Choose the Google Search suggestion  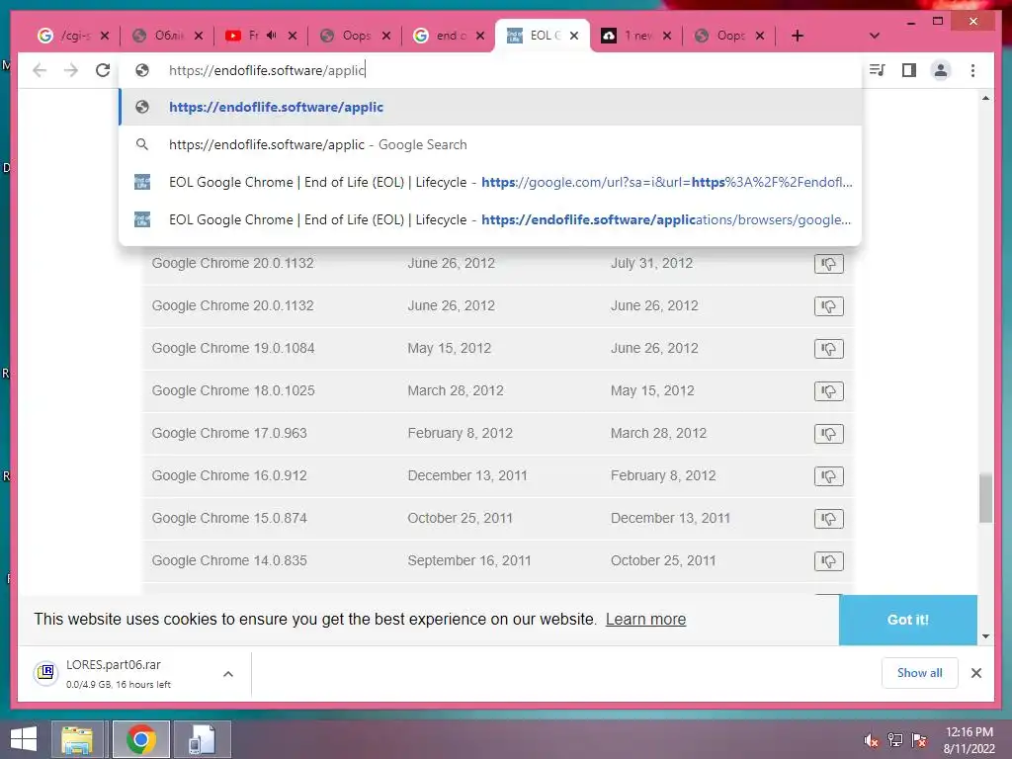490,144
